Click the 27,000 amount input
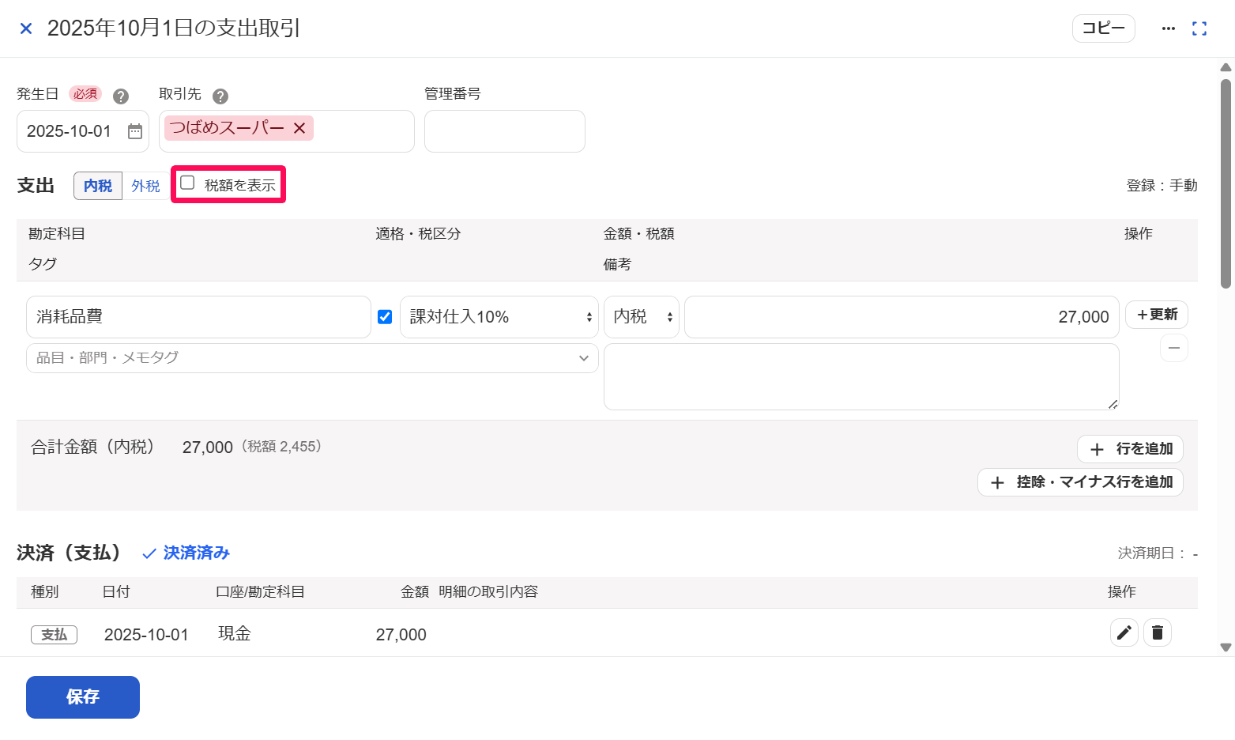Viewport: 1235px width, 740px height. (902, 317)
